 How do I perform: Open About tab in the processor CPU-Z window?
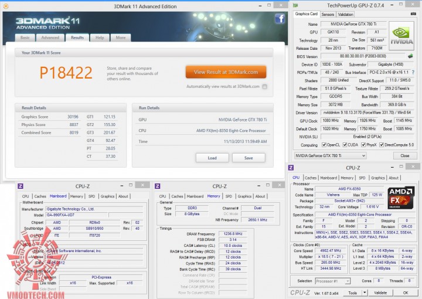coord(393,178)
